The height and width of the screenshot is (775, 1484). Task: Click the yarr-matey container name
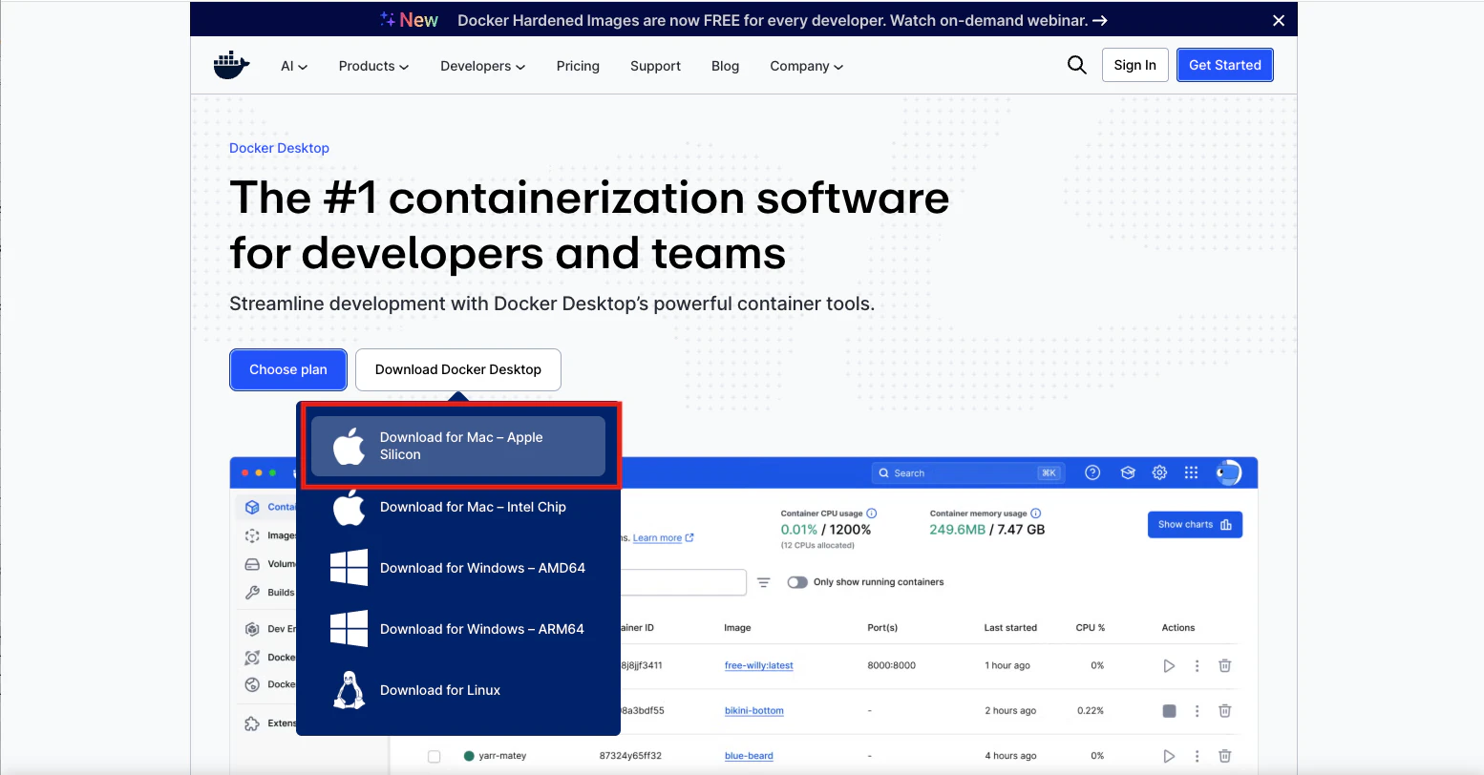click(x=502, y=756)
